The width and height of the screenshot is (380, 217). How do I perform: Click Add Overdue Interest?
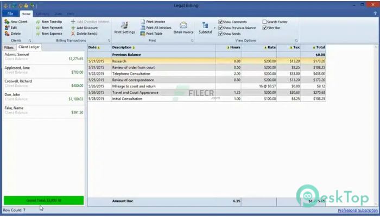click(90, 22)
